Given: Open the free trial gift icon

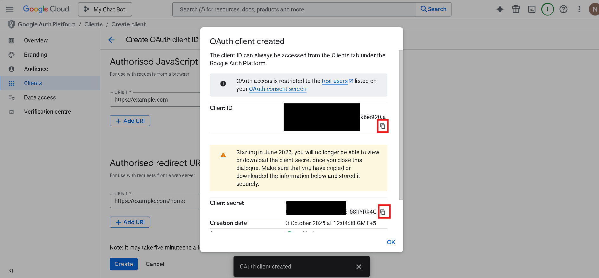Looking at the screenshot, I should coord(516,9).
